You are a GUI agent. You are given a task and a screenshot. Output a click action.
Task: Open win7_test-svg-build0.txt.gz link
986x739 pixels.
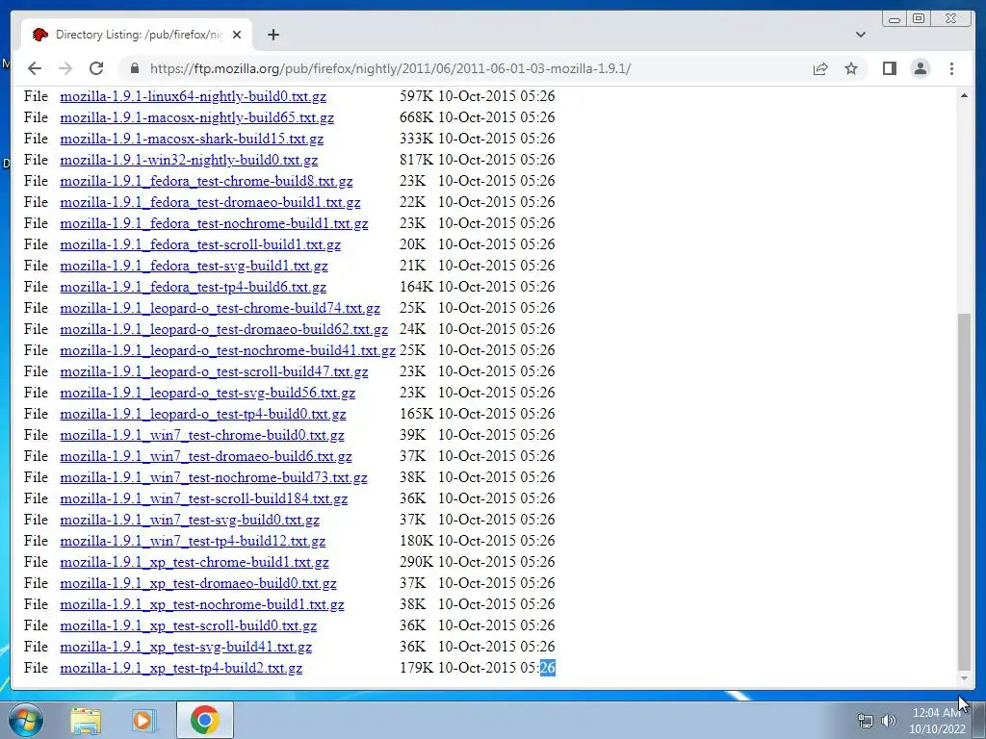click(190, 520)
